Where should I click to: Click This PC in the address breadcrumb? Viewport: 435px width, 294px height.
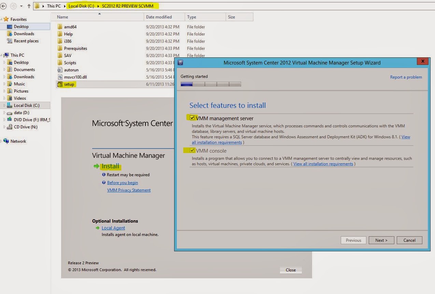[x=54, y=6]
